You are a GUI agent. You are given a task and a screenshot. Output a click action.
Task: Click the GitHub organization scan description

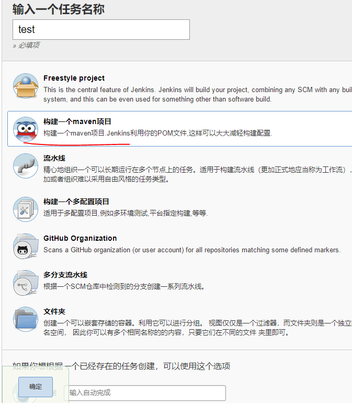tap(192, 250)
